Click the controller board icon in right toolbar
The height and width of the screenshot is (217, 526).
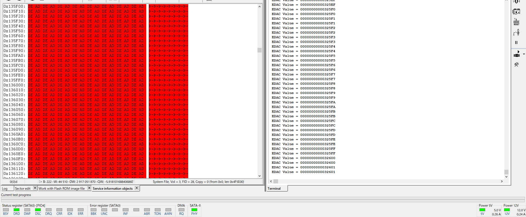(516, 11)
